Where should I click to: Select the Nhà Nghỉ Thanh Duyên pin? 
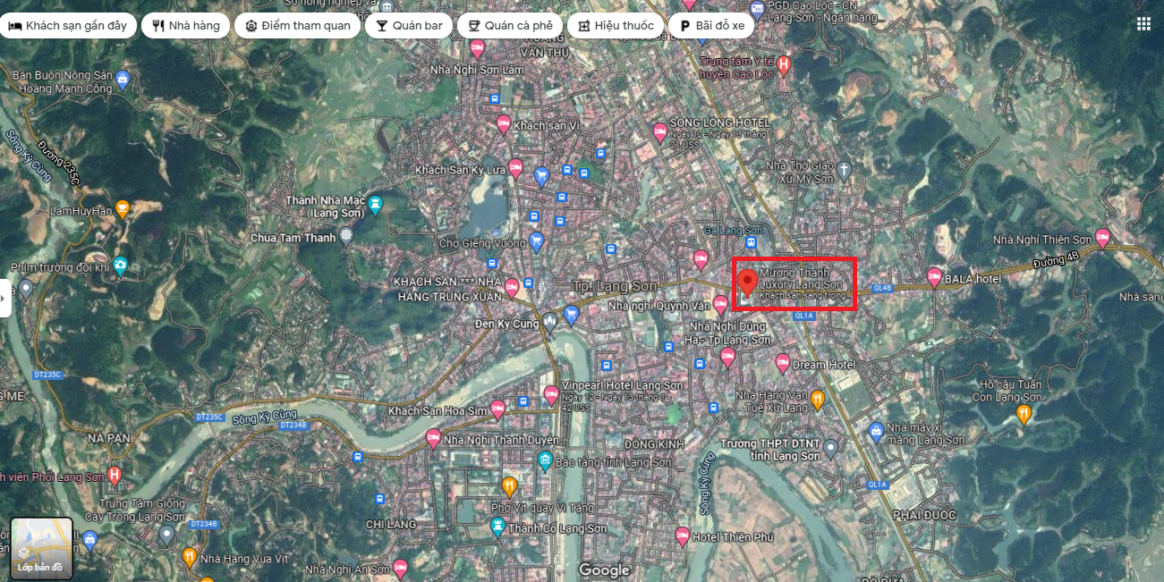(434, 438)
